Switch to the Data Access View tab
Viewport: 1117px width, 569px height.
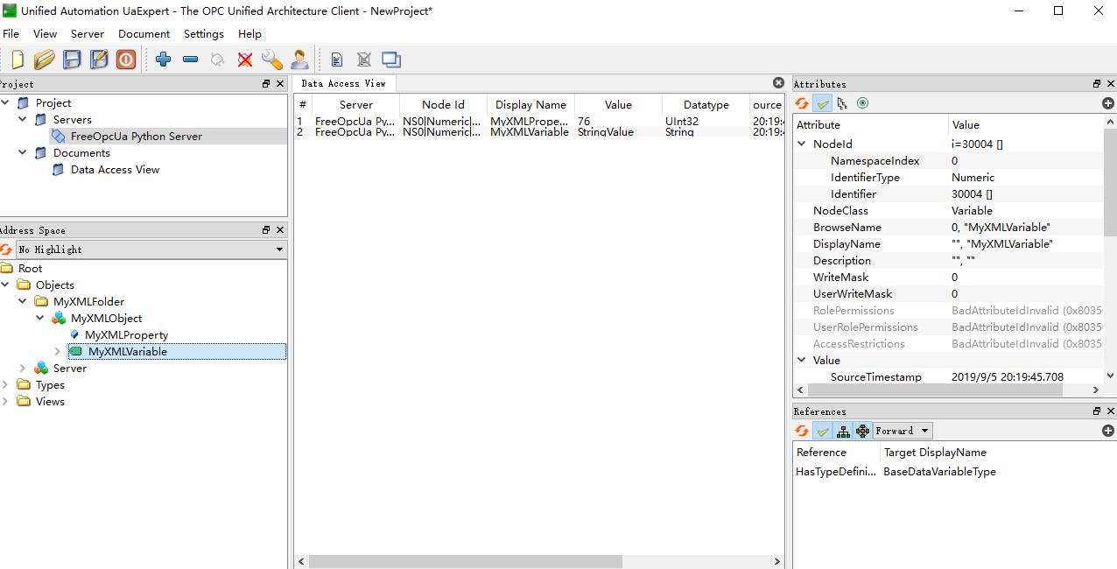point(344,83)
